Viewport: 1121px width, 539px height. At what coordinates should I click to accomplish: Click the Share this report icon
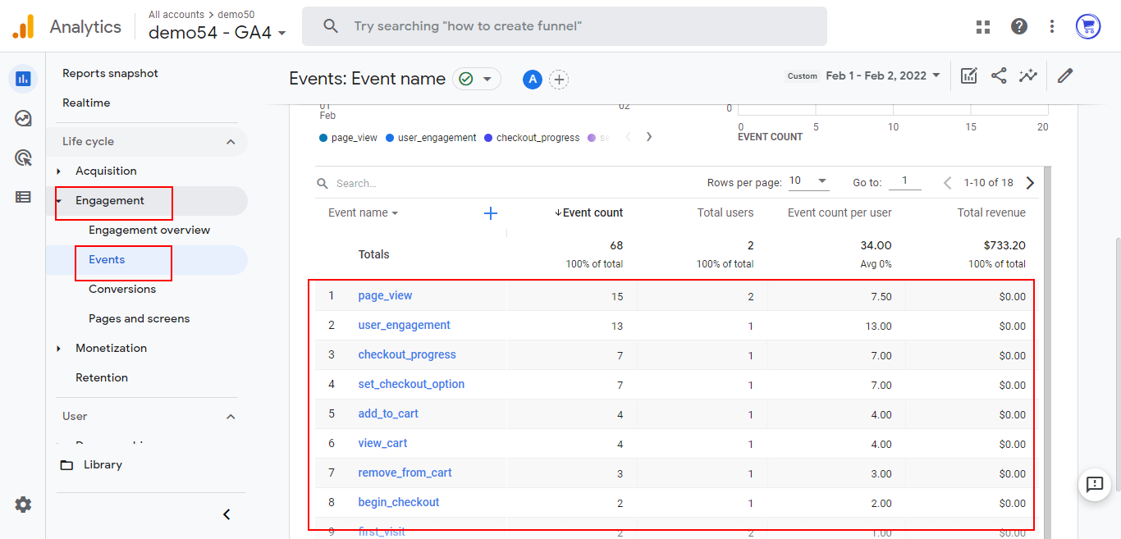[999, 75]
